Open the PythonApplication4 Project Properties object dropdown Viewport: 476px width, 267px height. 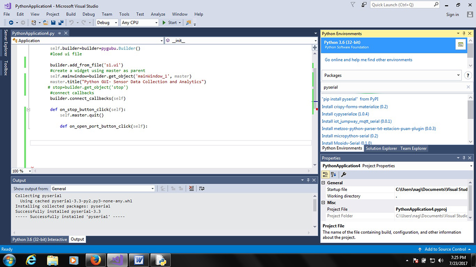click(471, 166)
